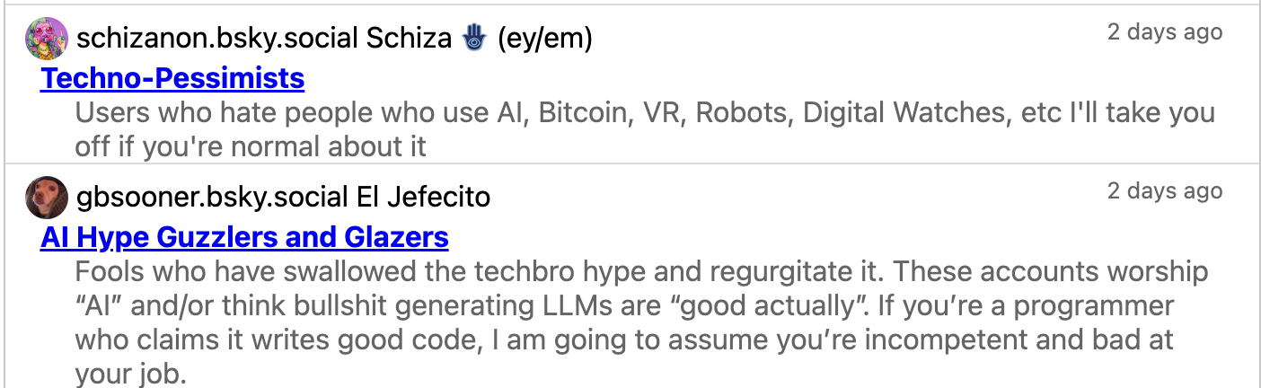
Task: Click schizanon's colorful profile avatar
Action: (x=47, y=39)
